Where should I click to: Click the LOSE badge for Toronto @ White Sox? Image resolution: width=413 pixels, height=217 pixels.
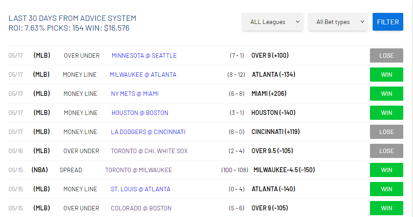(386, 151)
